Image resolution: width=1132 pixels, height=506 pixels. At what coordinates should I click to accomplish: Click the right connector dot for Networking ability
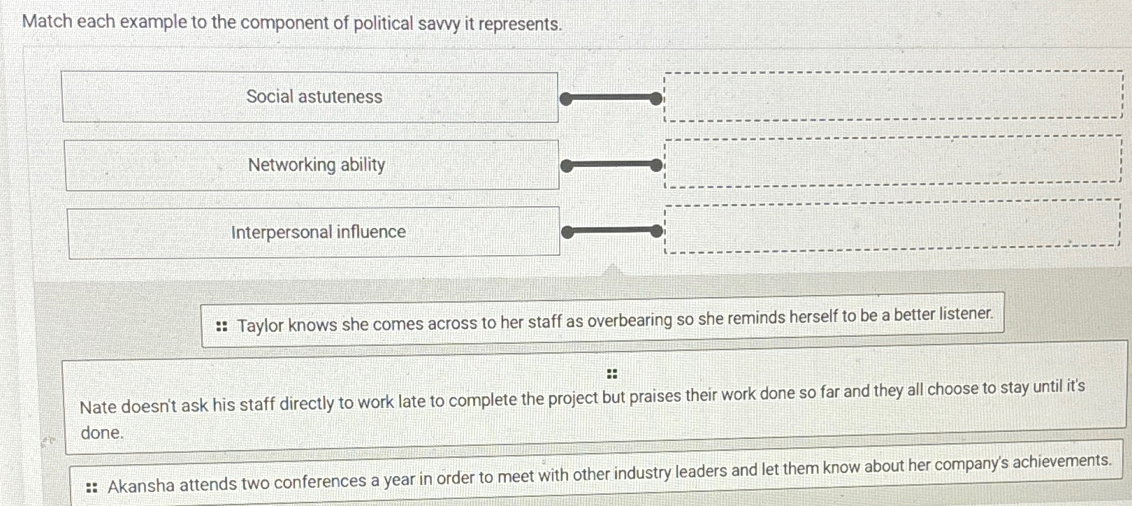pos(657,164)
